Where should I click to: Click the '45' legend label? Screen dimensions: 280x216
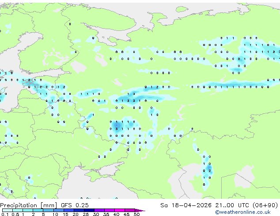pos(126,214)
